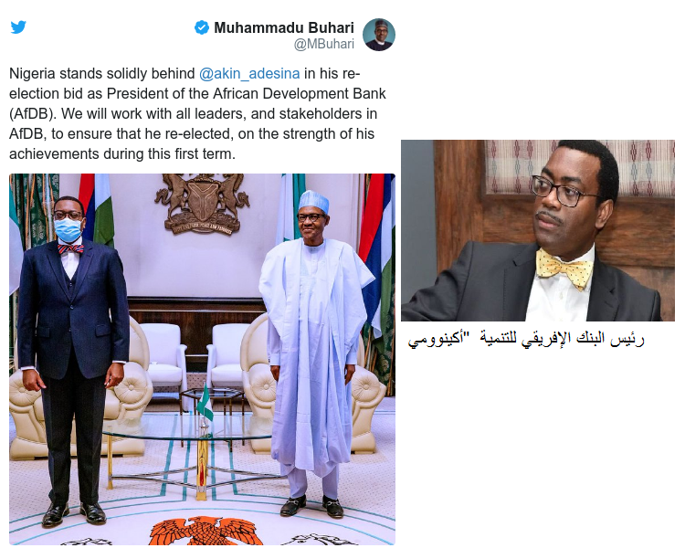This screenshot has width=685, height=548.
Task: Click the Twitter bird logo
Action: (18, 26)
